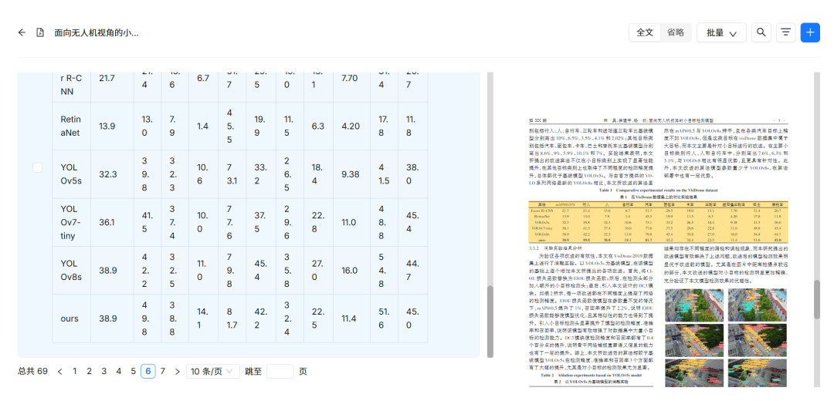
Task: Click the PDF document icon beside title
Action: point(40,32)
